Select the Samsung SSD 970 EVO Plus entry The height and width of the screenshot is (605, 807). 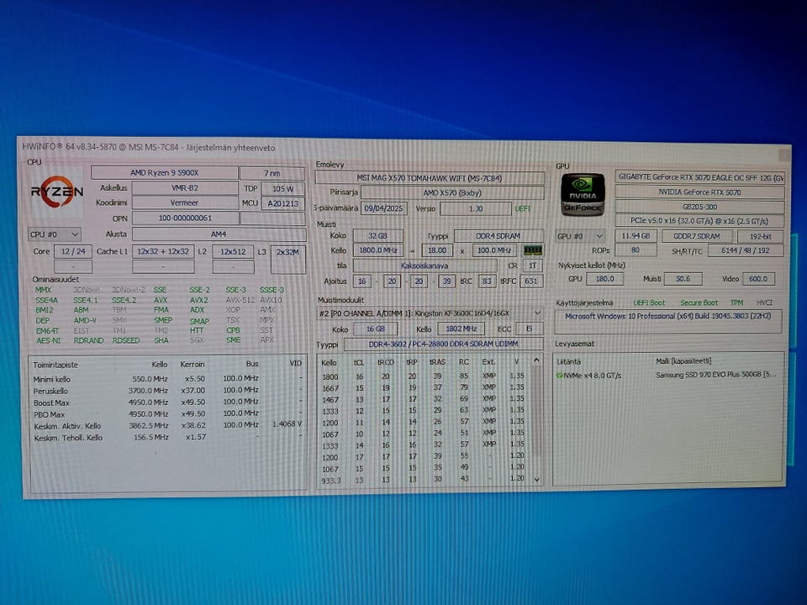point(716,375)
